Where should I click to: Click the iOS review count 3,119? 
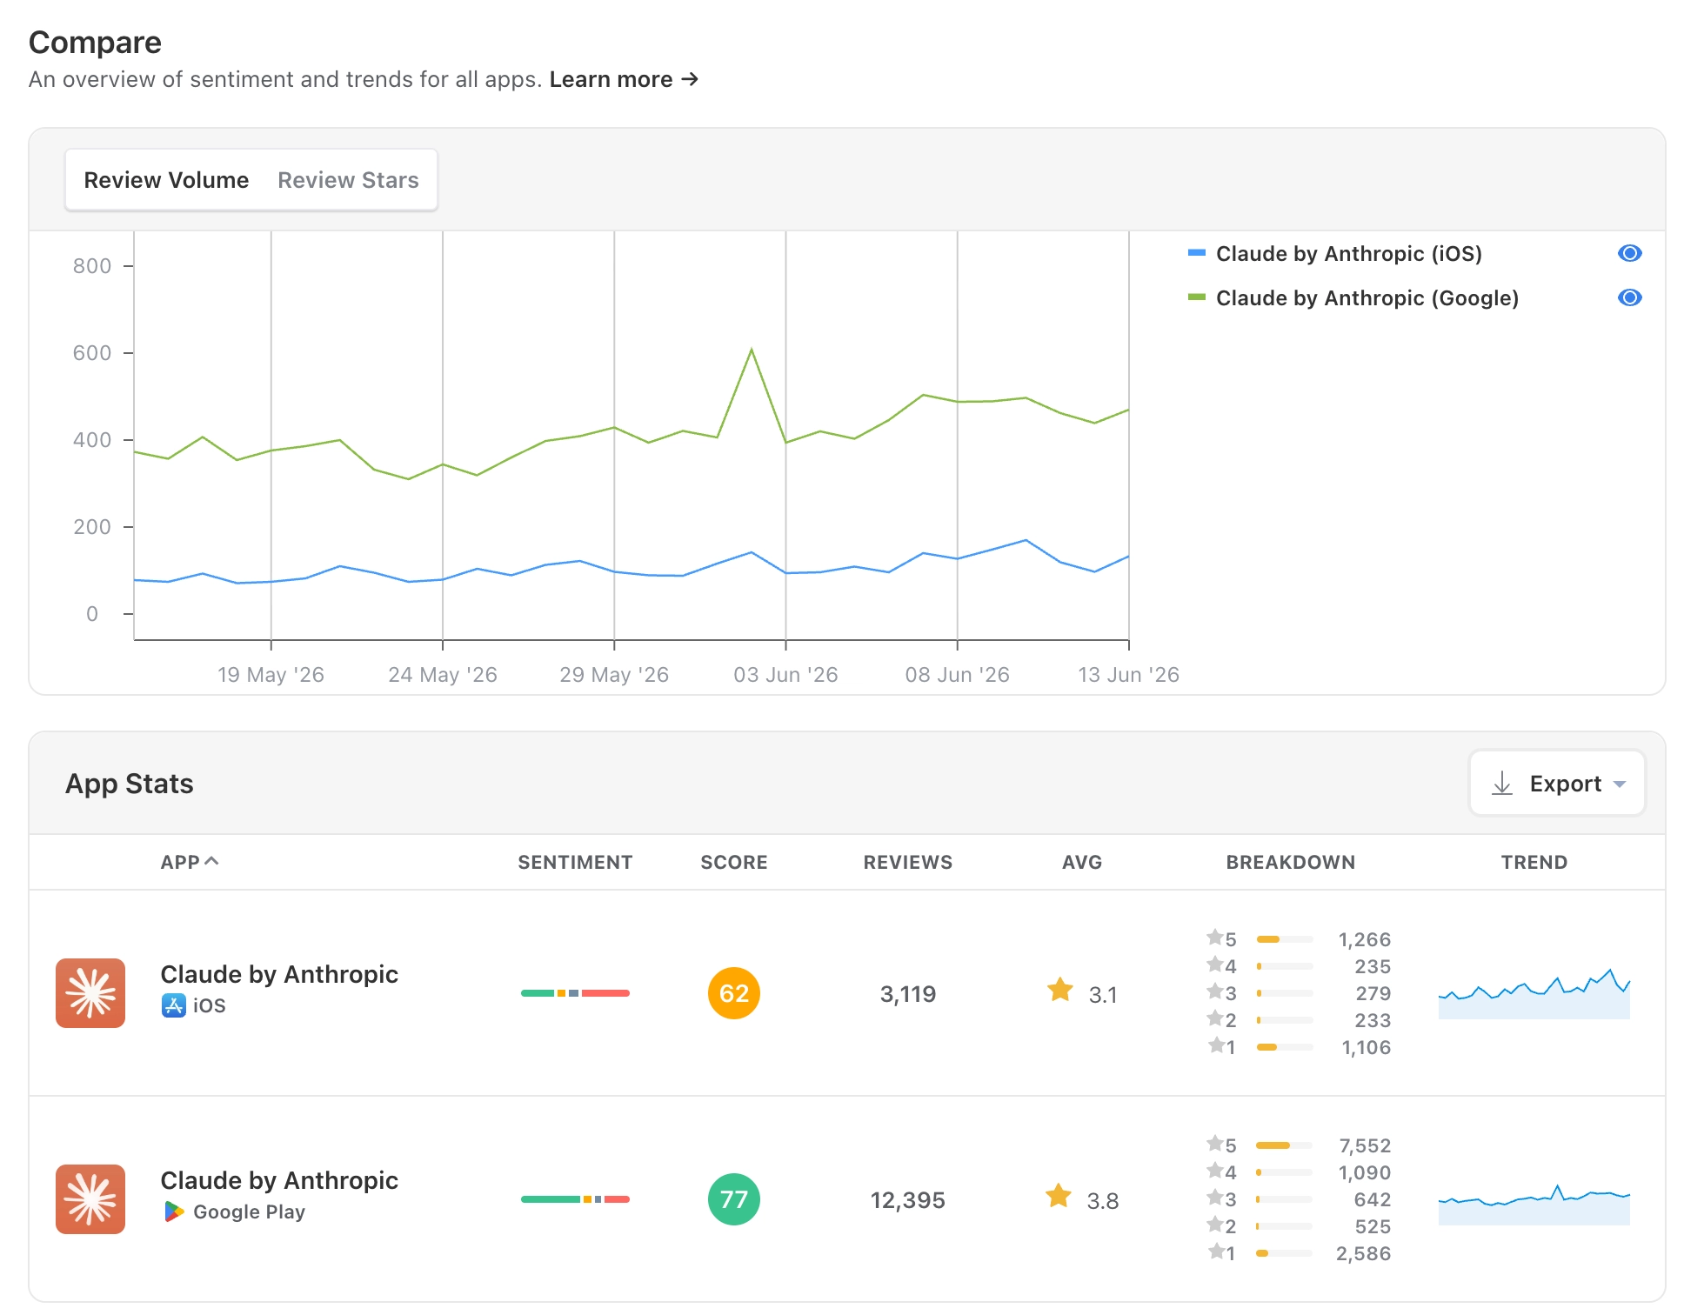click(908, 994)
